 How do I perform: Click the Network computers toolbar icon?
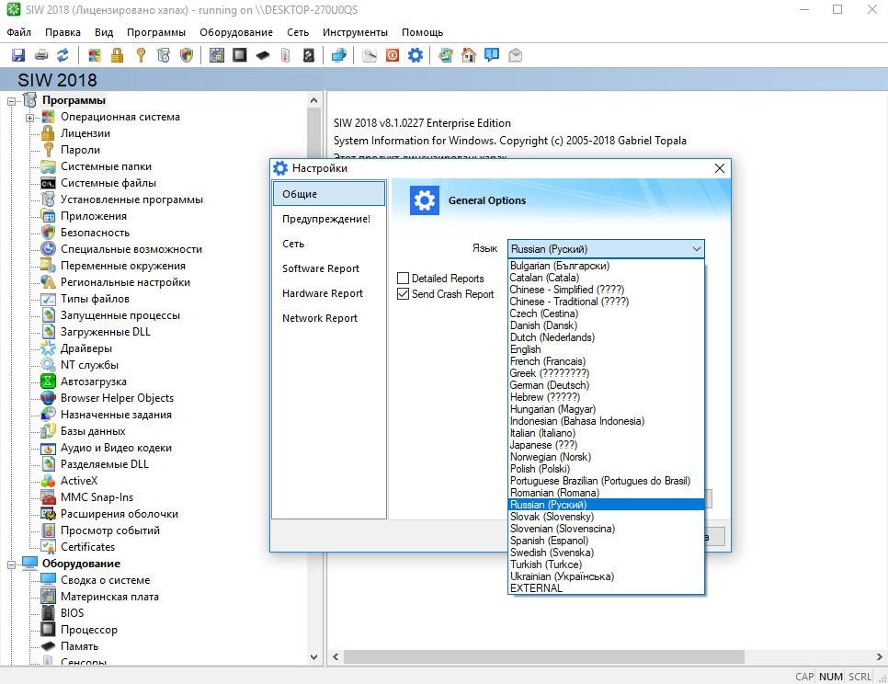[x=338, y=55]
